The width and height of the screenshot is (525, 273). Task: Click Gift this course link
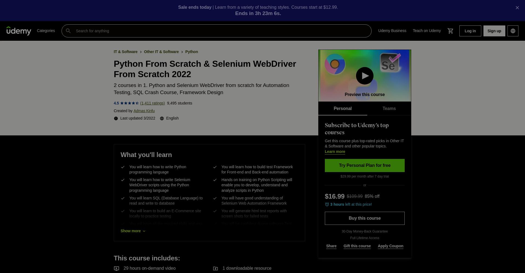[x=357, y=246]
